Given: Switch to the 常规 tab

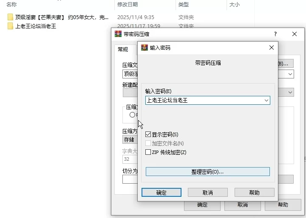Looking at the screenshot, I should (123, 49).
